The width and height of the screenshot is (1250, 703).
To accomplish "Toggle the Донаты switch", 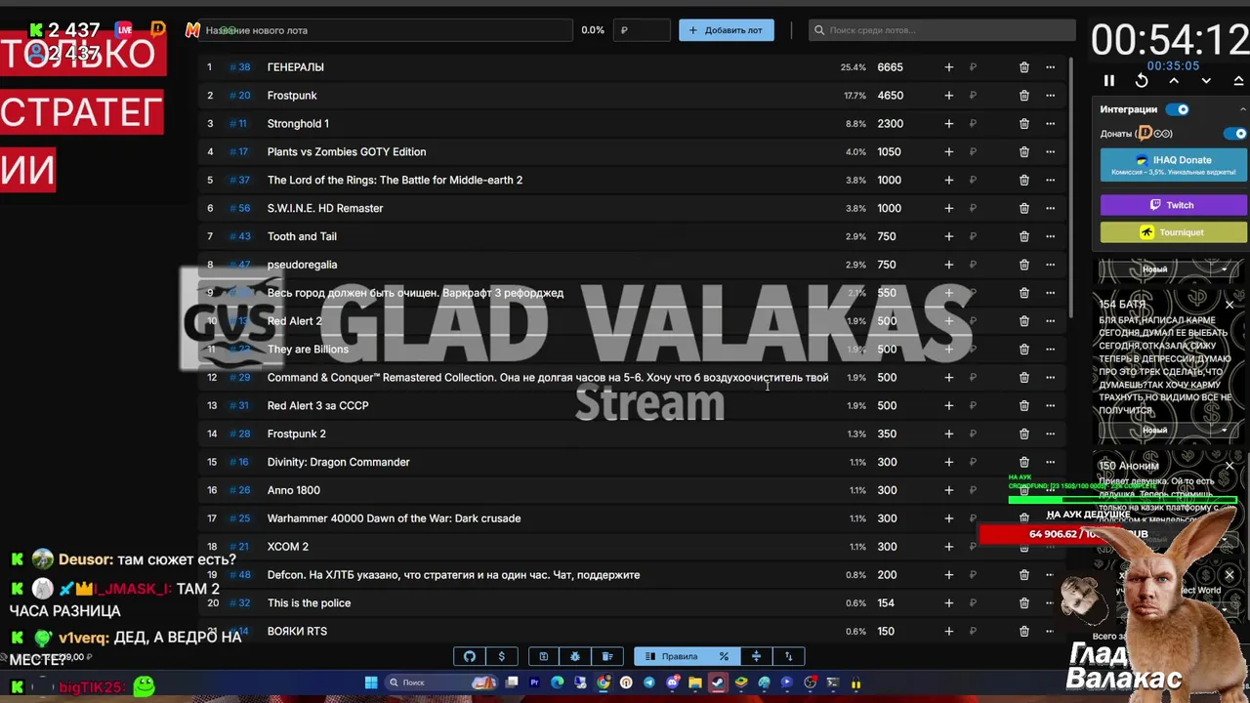I will [1237, 134].
